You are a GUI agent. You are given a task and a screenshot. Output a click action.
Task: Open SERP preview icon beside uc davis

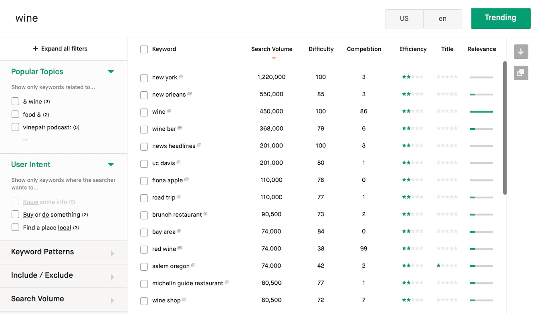pos(179,163)
